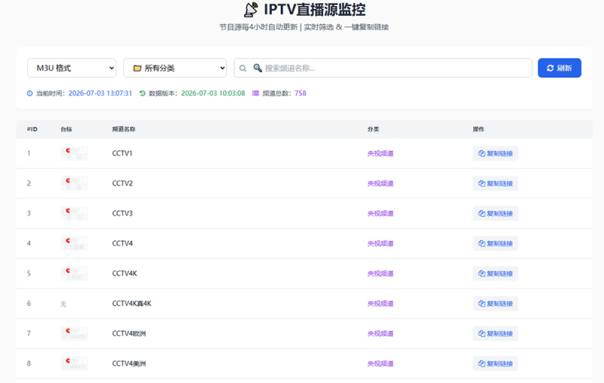Click the 央视频道 tag in CCTV4K row
The image size is (604, 383).
(381, 273)
